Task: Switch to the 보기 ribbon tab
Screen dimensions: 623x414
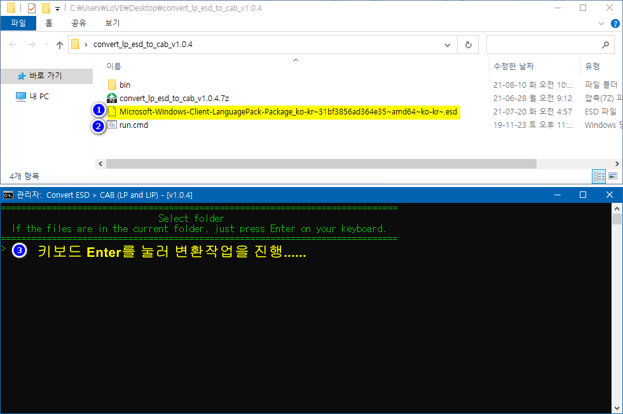Action: [112, 23]
